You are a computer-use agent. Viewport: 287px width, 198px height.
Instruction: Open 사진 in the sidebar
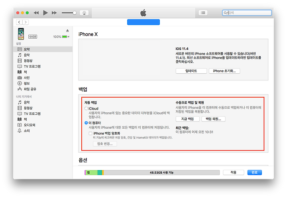coord(43,78)
